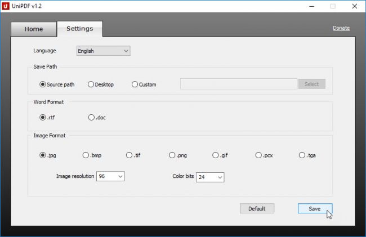Select Custom save path option
366x237 pixels.
144,84
